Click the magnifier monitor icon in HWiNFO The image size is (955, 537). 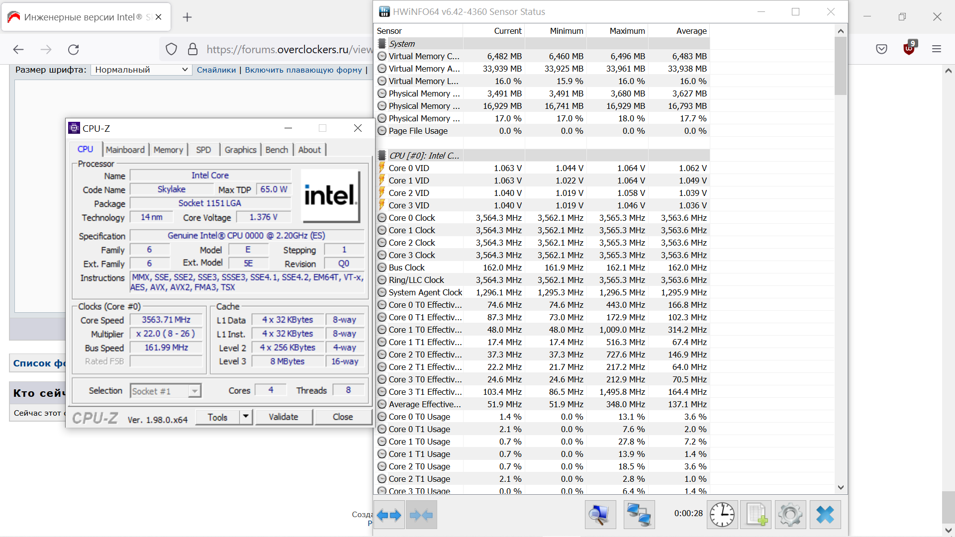coord(600,515)
